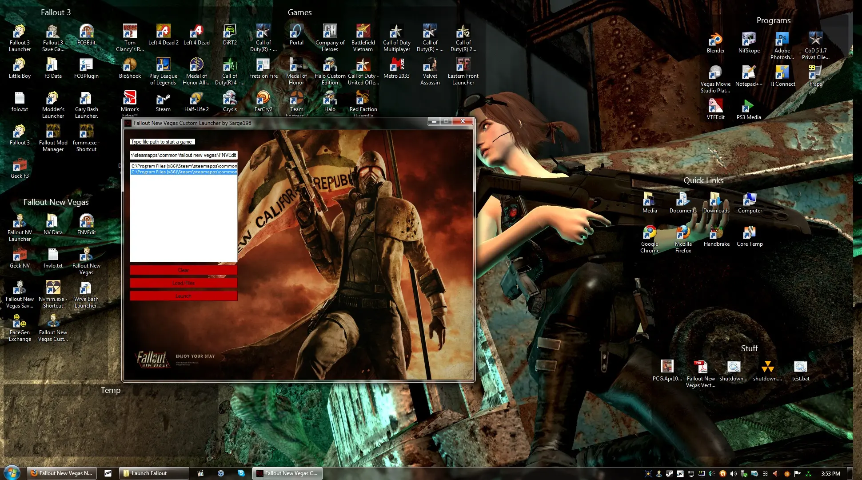Open the Notepad++ desktop icon

tap(749, 76)
